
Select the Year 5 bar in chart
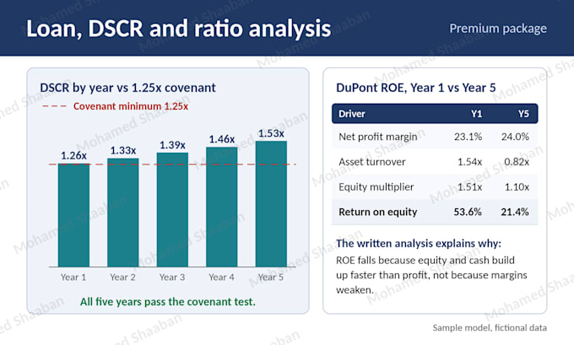(x=271, y=204)
